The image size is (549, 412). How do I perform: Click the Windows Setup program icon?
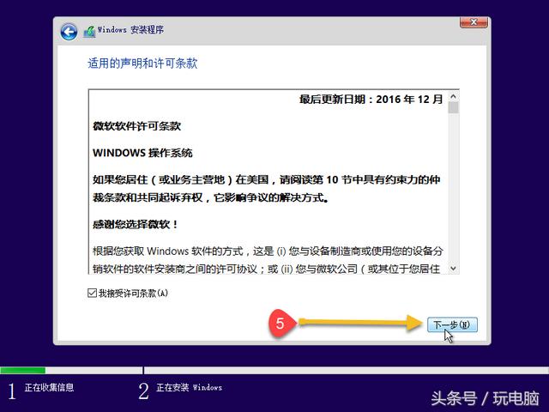point(89,32)
